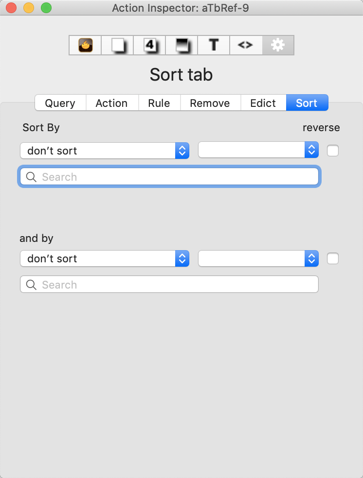Image resolution: width=363 pixels, height=478 pixels.
Task: Open the Text inspector with T icon
Action: [x=213, y=45]
